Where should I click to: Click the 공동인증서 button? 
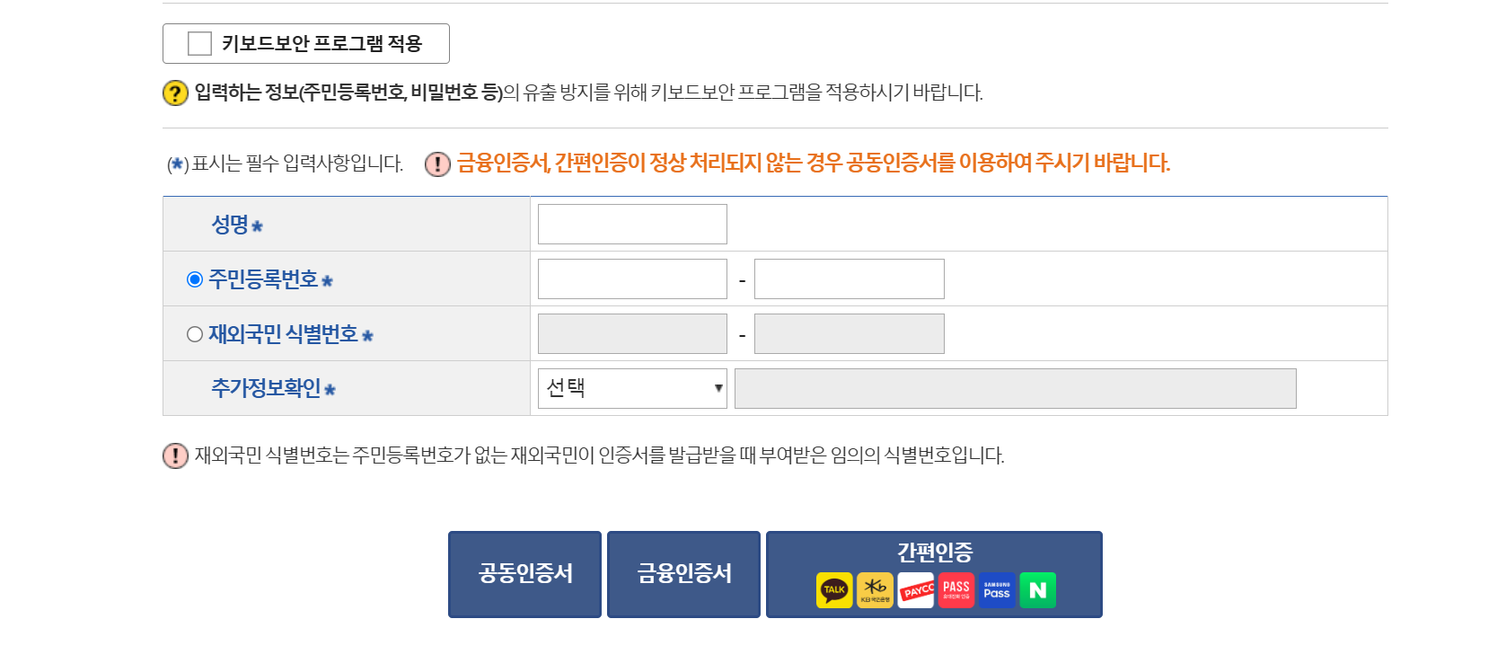[x=524, y=573]
